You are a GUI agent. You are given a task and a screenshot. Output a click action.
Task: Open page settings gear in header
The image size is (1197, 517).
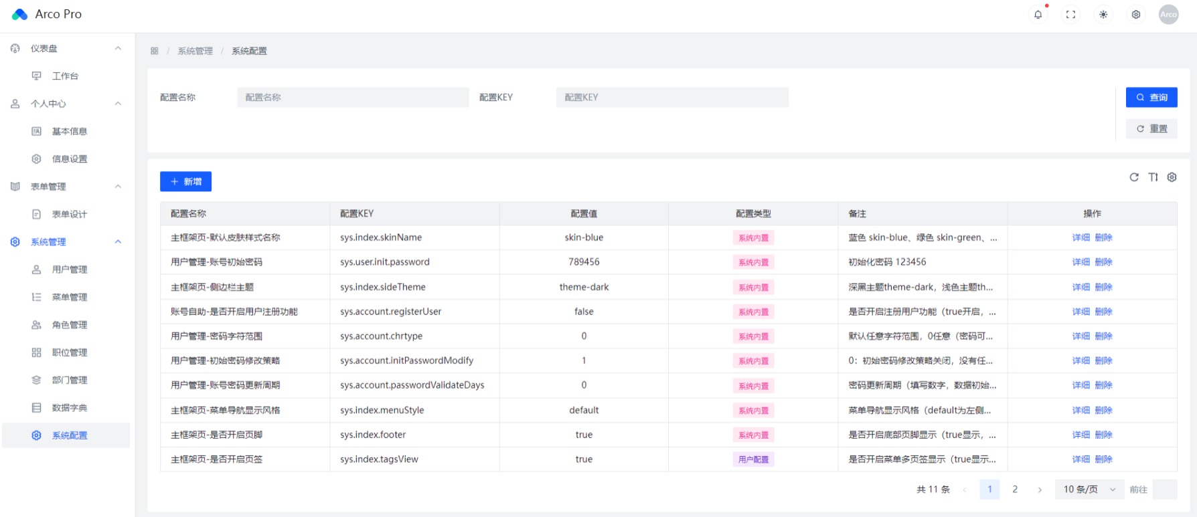tap(1136, 14)
